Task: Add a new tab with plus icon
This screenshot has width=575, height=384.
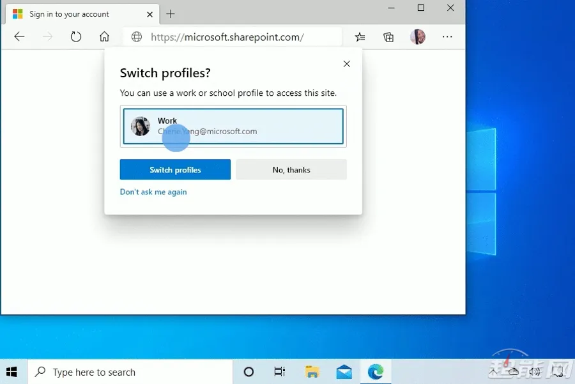Action: pos(170,14)
